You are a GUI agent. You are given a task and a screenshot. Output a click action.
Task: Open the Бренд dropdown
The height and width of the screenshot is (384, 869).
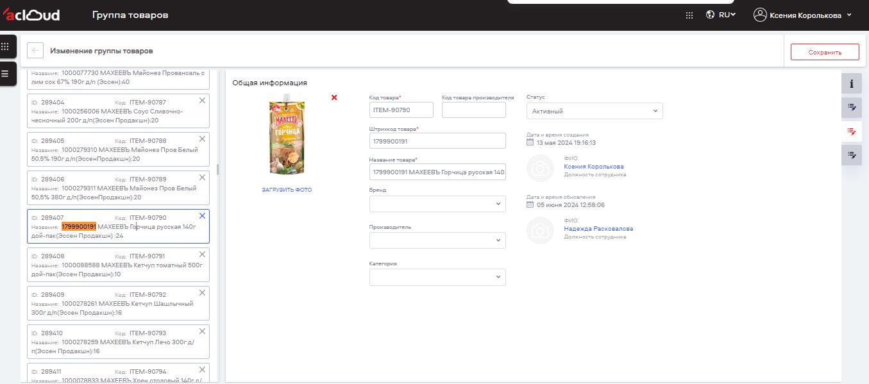(437, 203)
